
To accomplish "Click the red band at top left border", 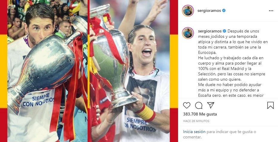I will (4, 17).
